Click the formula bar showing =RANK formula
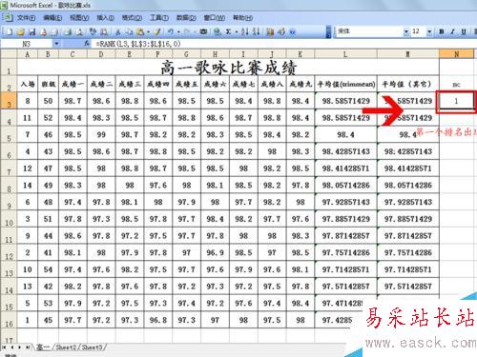Image resolution: width=477 pixels, height=357 pixels. point(283,44)
